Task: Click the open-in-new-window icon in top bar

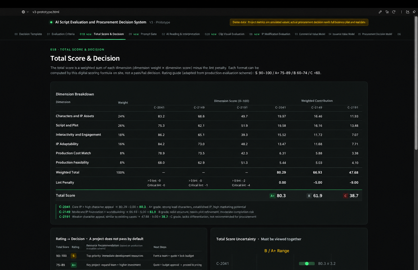Action: coord(408,12)
